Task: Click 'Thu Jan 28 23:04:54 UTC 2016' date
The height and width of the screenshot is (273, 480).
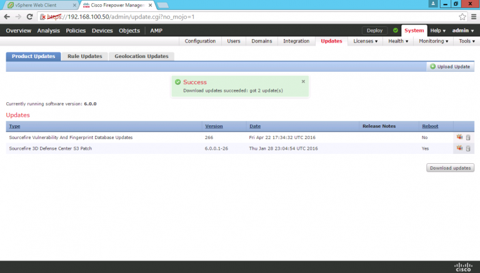Action: pyautogui.click(x=284, y=148)
